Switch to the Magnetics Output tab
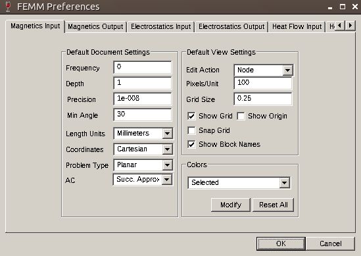The height and width of the screenshot is (256, 361). [x=95, y=27]
